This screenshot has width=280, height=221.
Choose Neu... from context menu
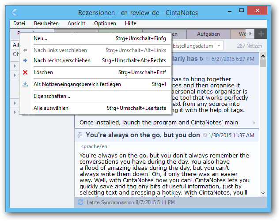95,38
